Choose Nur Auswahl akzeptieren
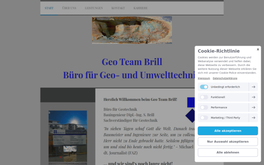Image resolution: width=264 pixels, height=165 pixels. point(227,142)
